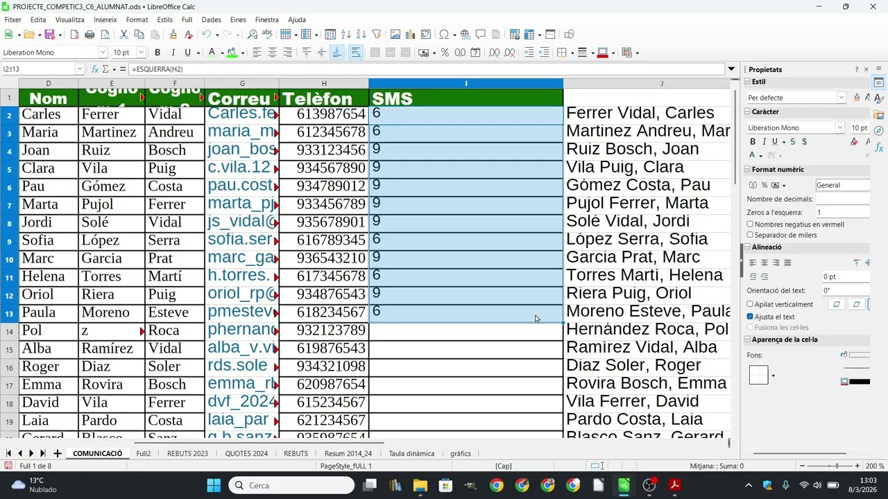Viewport: 888px width, 499px height.
Task: Click zoom in plus button
Action: 857,466
